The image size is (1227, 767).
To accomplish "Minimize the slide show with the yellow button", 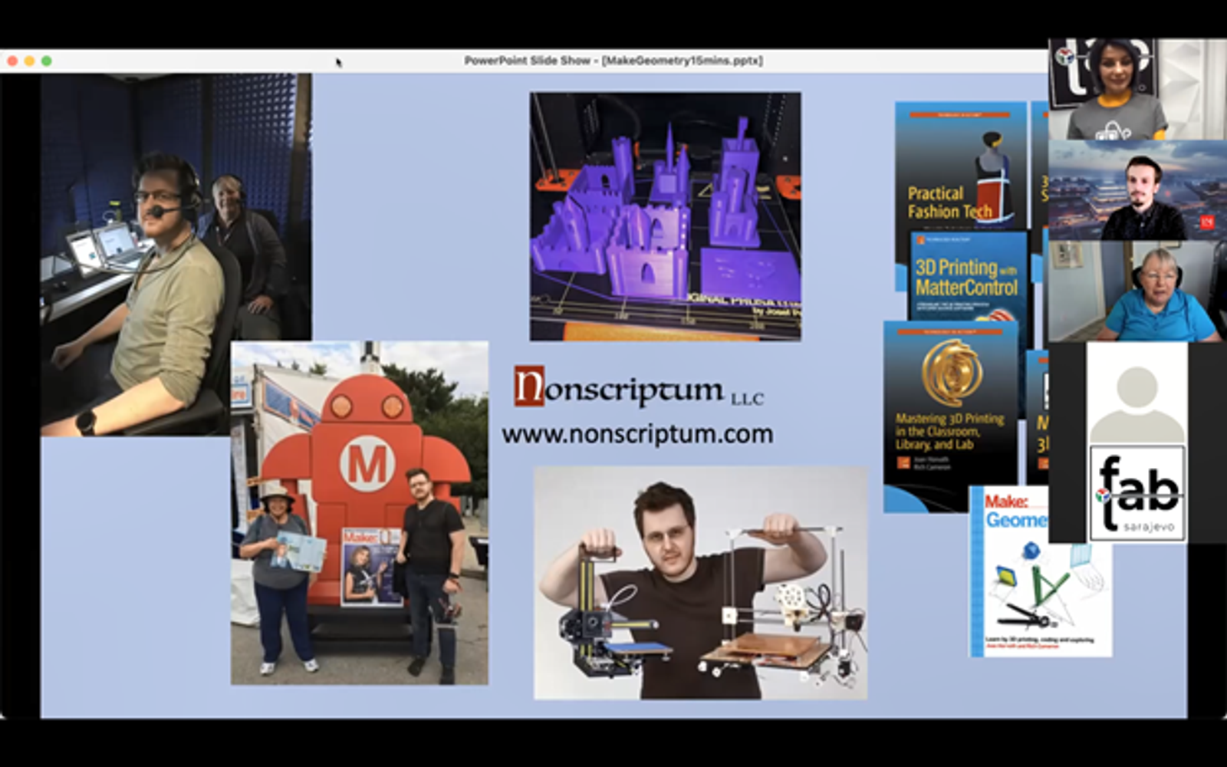I will 29,61.
